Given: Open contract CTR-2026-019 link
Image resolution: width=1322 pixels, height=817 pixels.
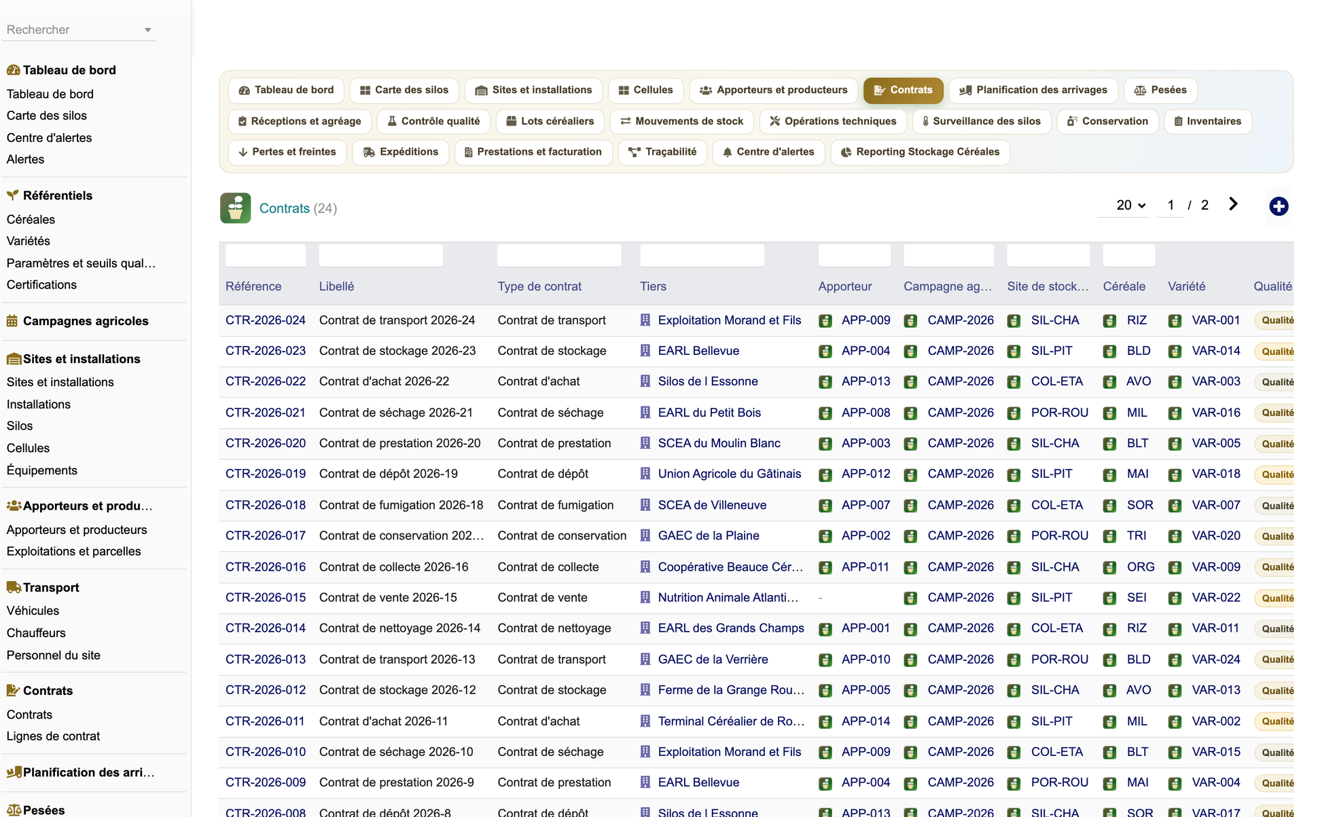Looking at the screenshot, I should 266,474.
